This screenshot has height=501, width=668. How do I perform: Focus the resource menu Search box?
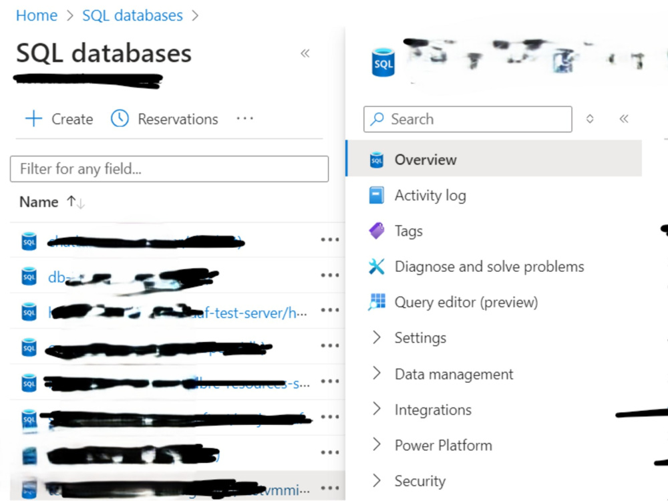468,120
